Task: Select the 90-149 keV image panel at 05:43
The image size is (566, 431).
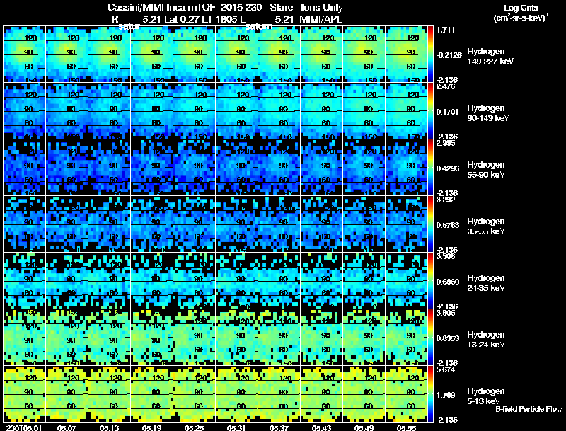Action: pyautogui.click(x=322, y=111)
